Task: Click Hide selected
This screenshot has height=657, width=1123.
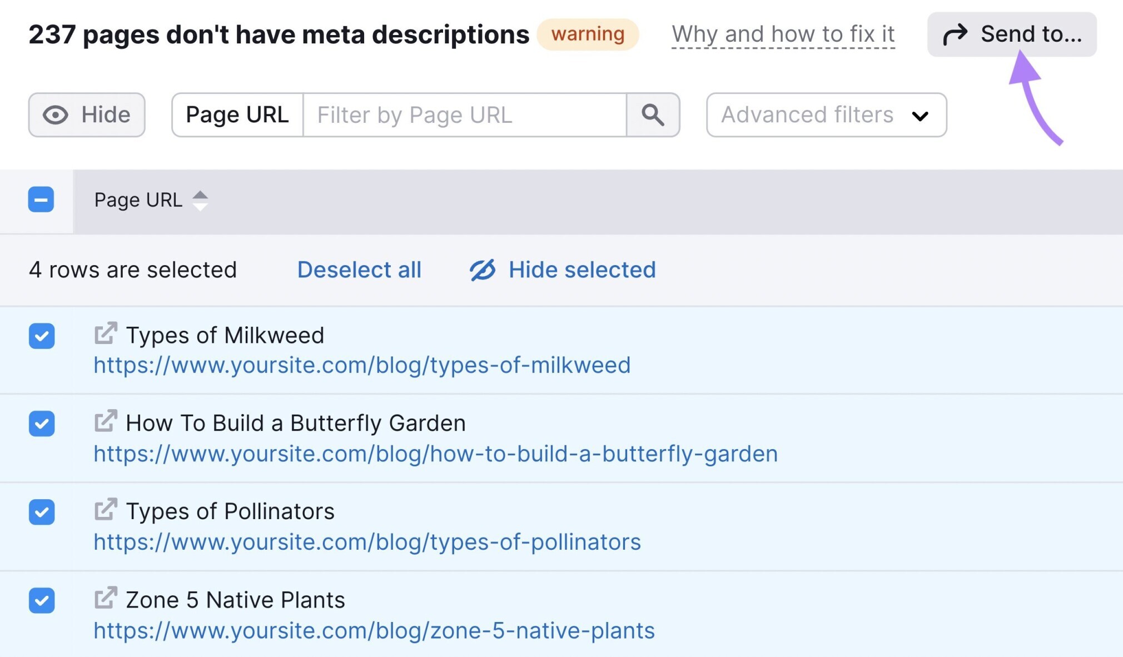Action: [563, 270]
